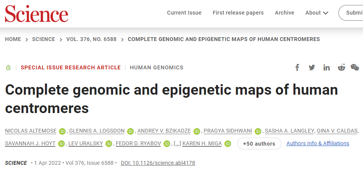The image size is (363, 169).
Task: Go to First release papers
Action: pos(238,13)
